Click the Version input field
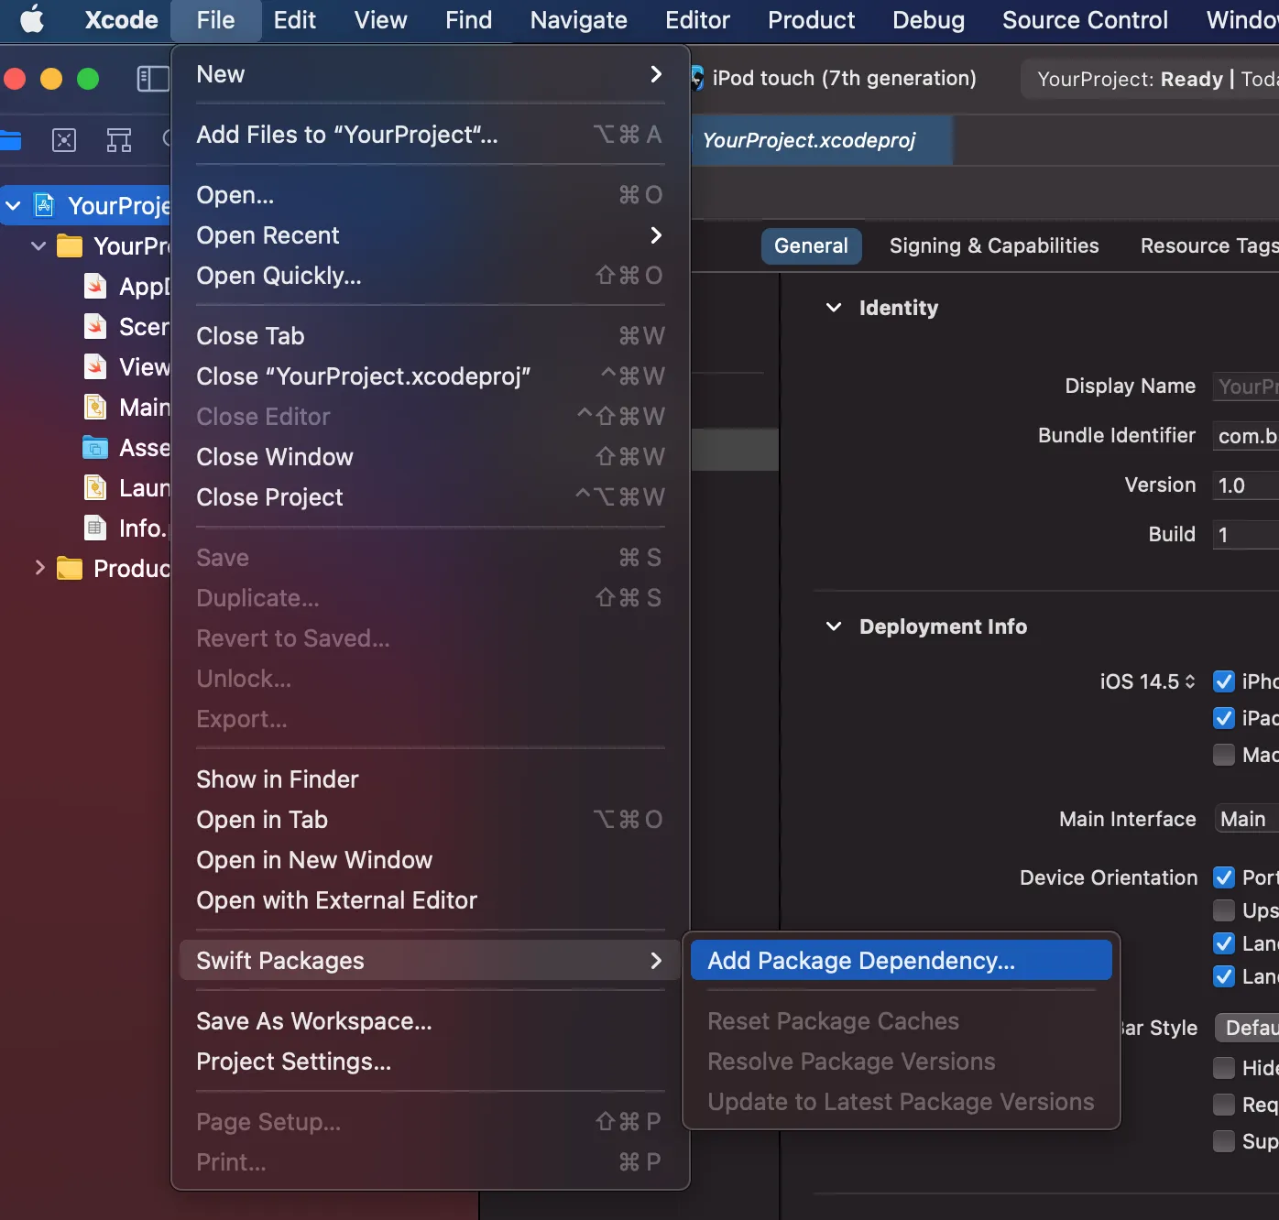The image size is (1279, 1220). pyautogui.click(x=1245, y=485)
